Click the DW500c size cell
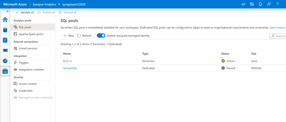286x122 pixels. 257,68
